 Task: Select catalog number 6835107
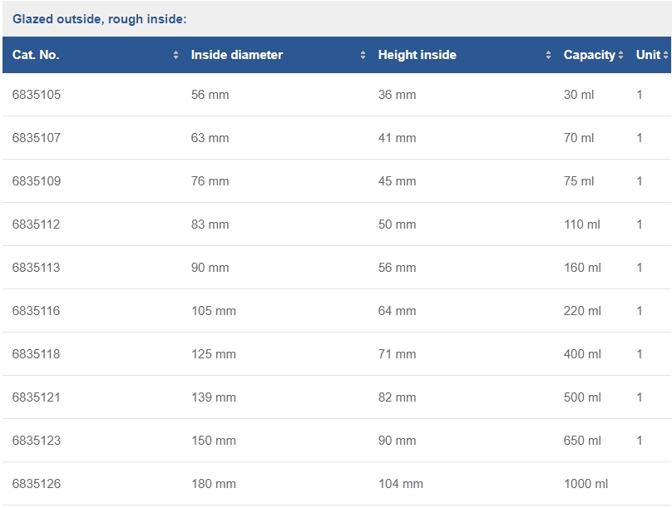[37, 138]
